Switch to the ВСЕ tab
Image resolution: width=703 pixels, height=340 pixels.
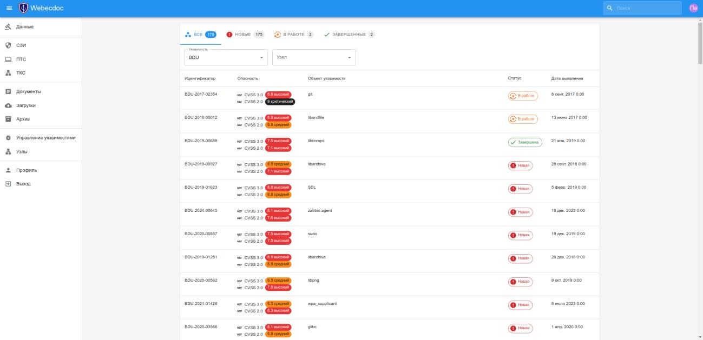point(200,35)
